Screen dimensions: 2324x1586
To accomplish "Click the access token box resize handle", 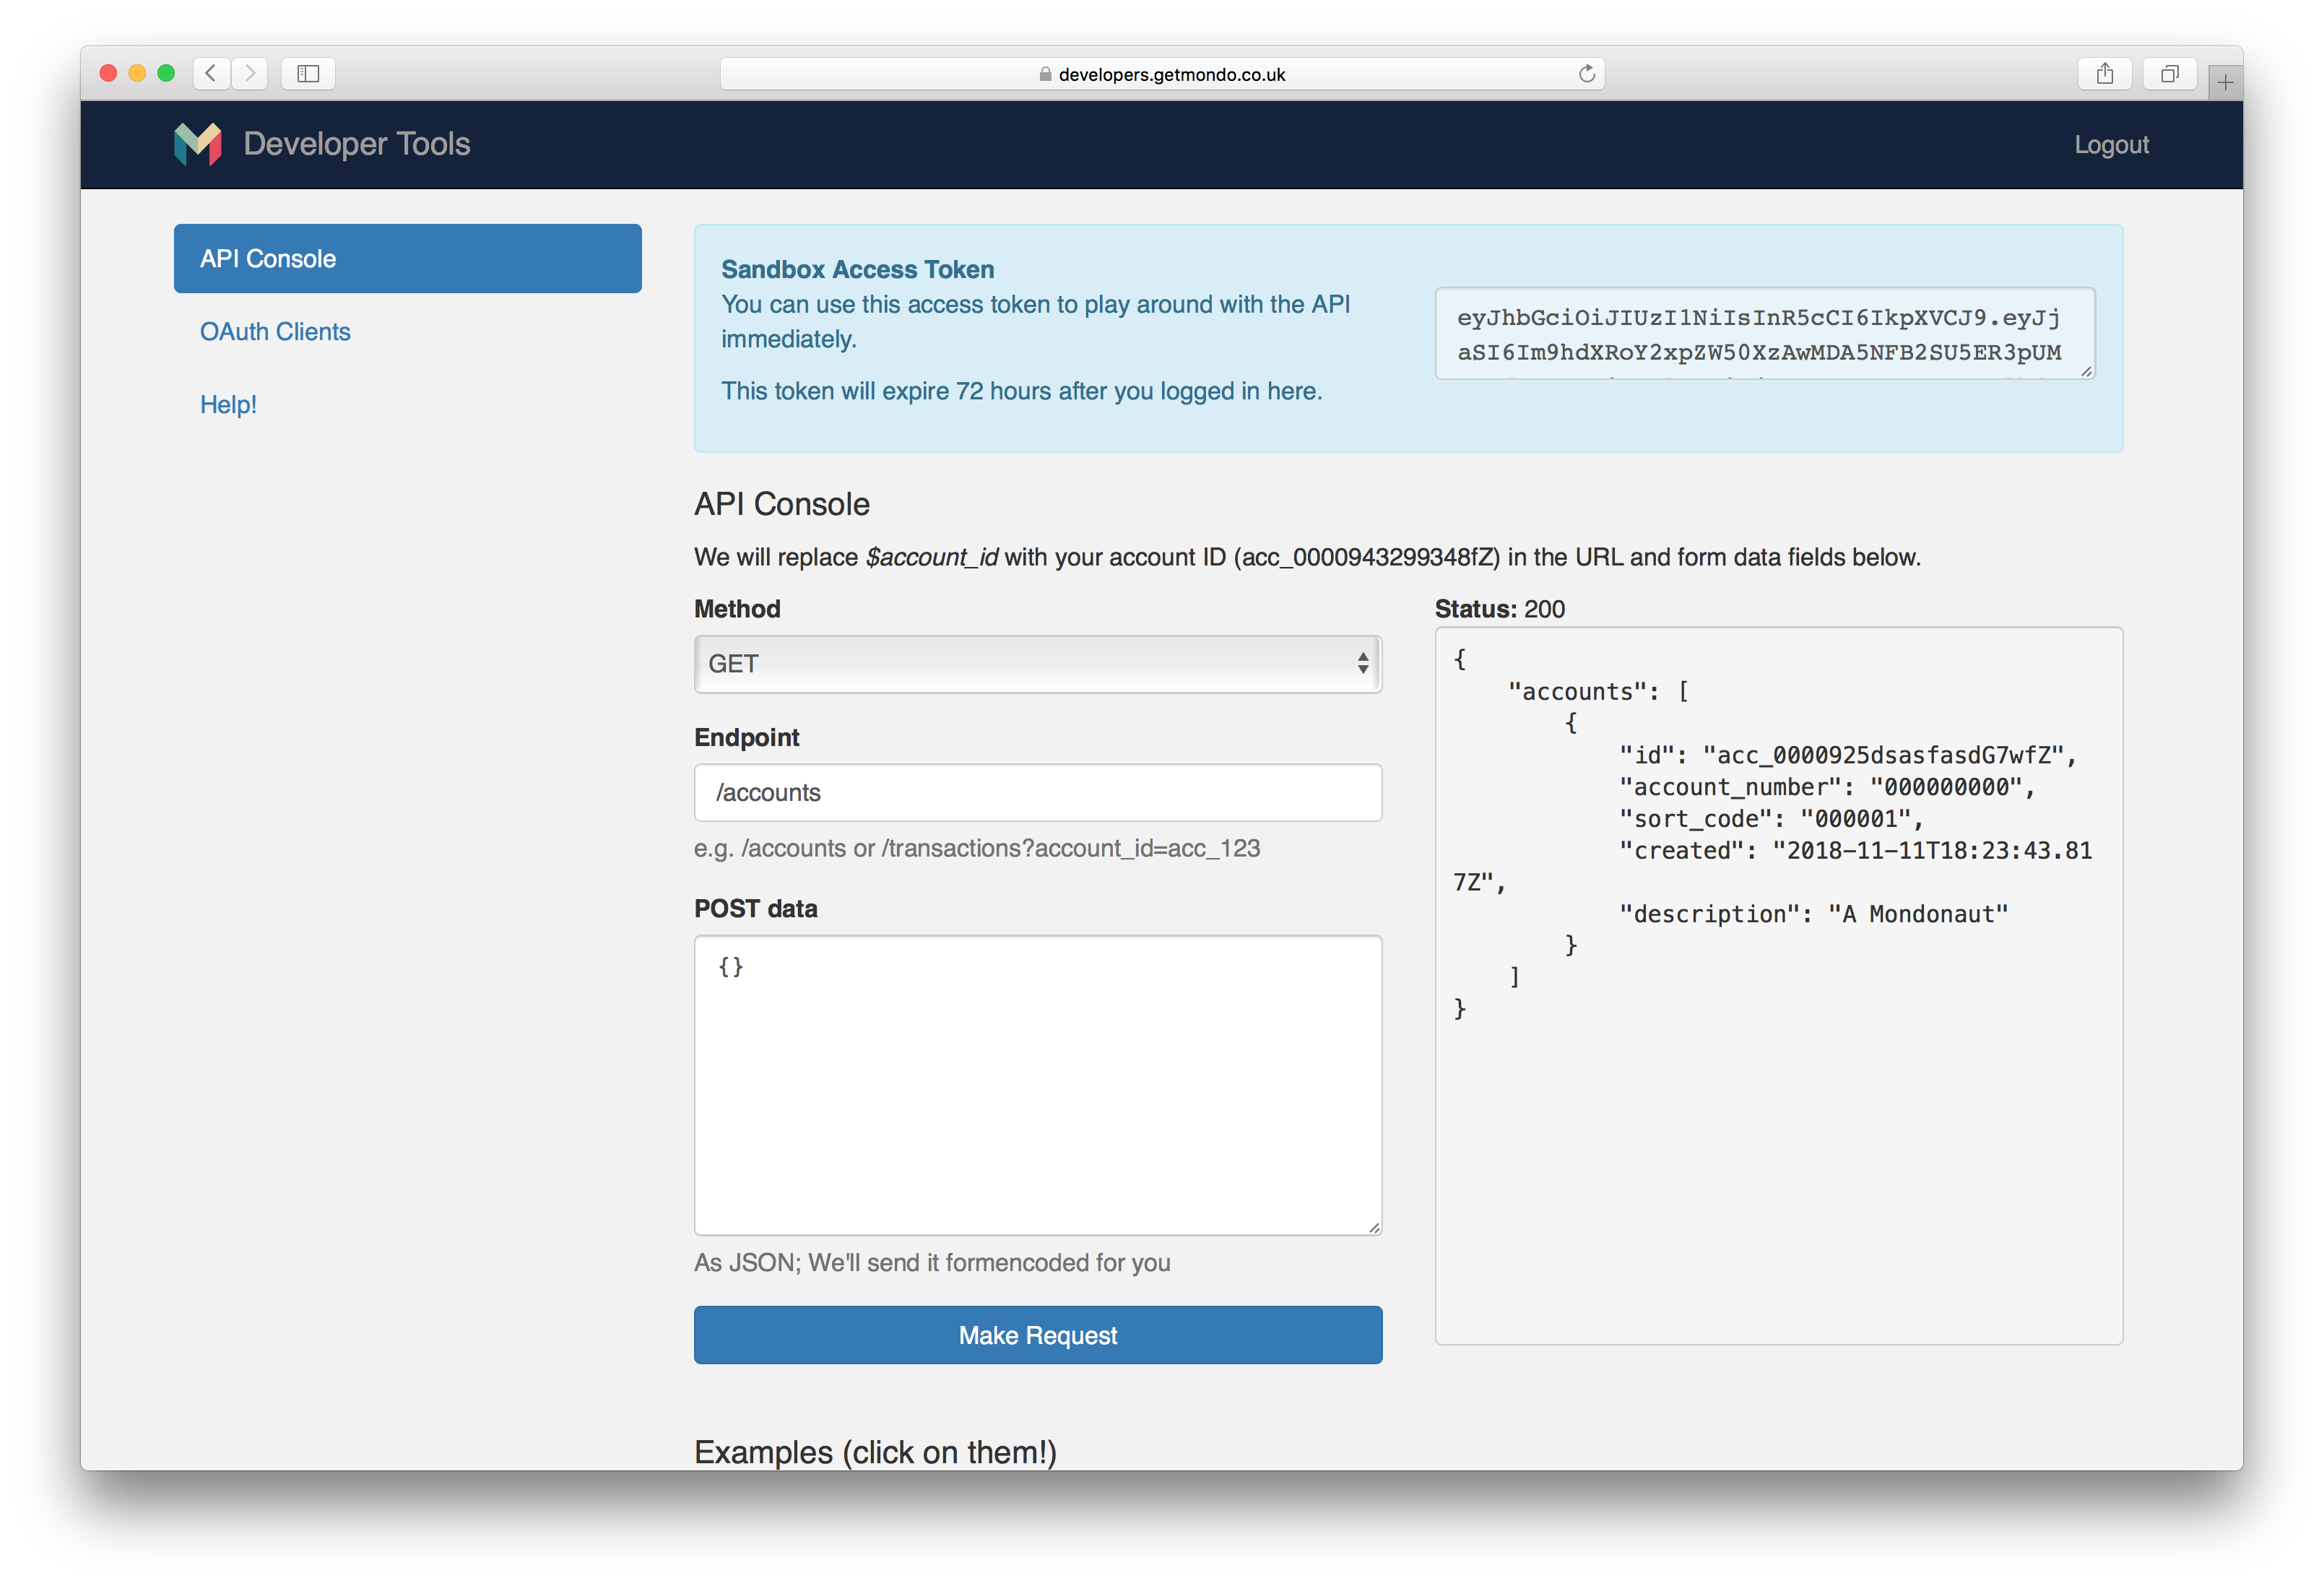I will pos(2086,371).
